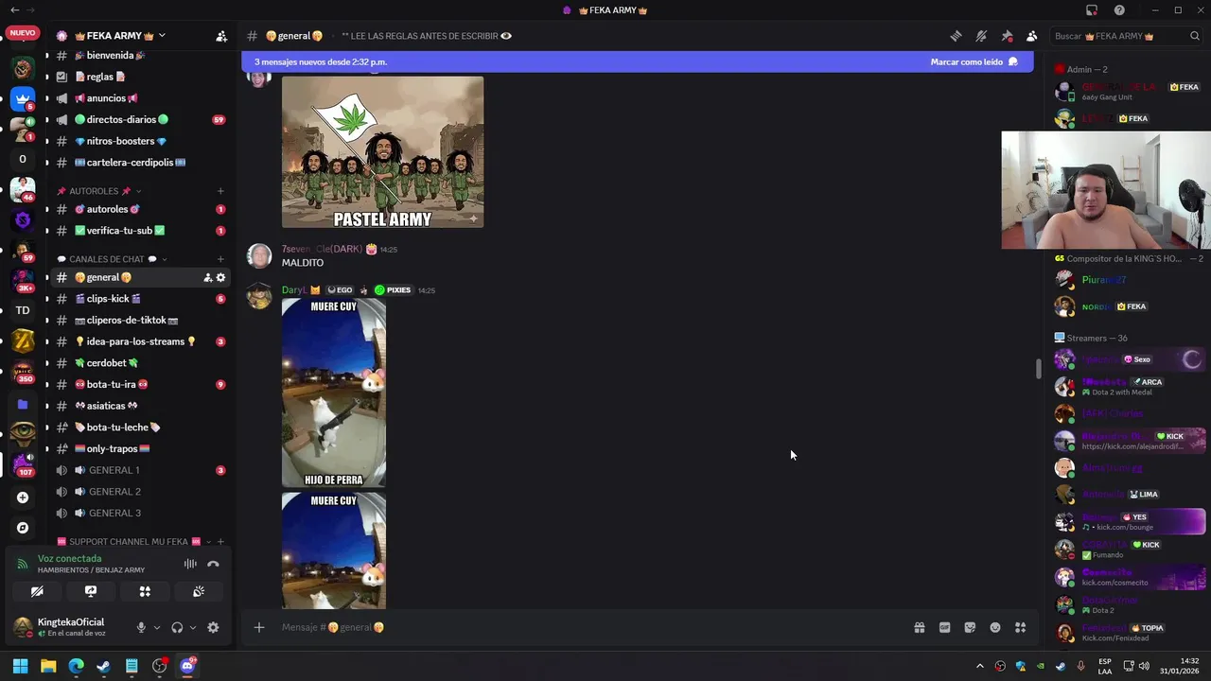1211x681 pixels.
Task: Expand the FEKA ARMY server dropdown
Action: tap(162, 36)
